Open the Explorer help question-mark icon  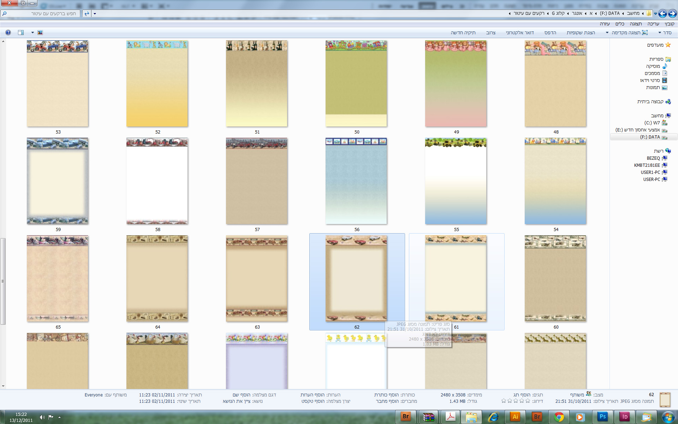click(8, 33)
